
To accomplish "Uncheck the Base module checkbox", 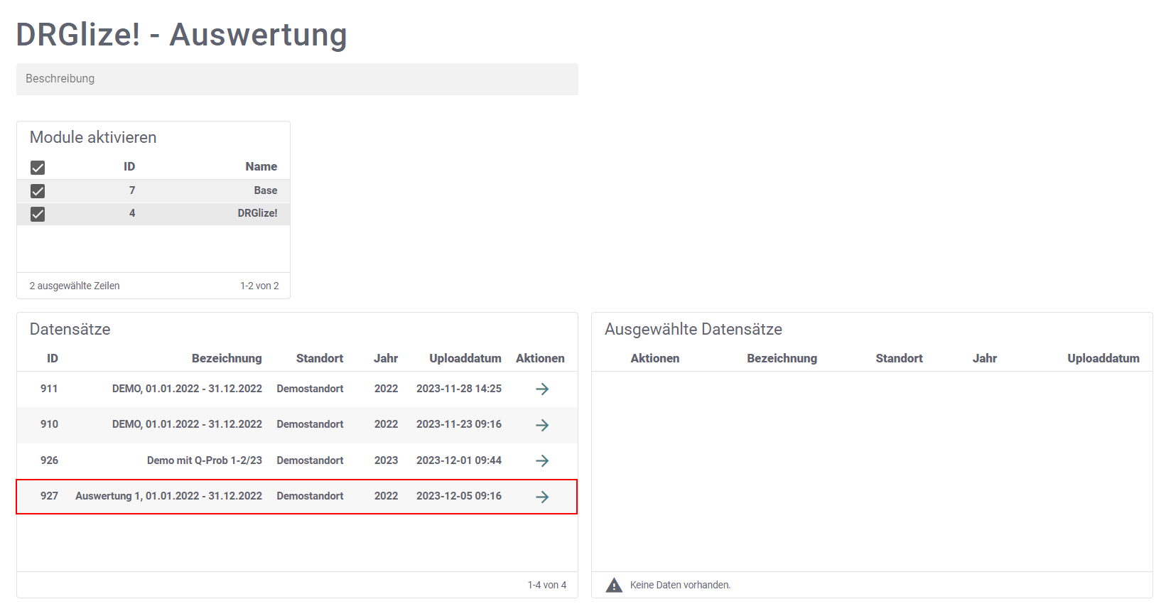I will (38, 191).
